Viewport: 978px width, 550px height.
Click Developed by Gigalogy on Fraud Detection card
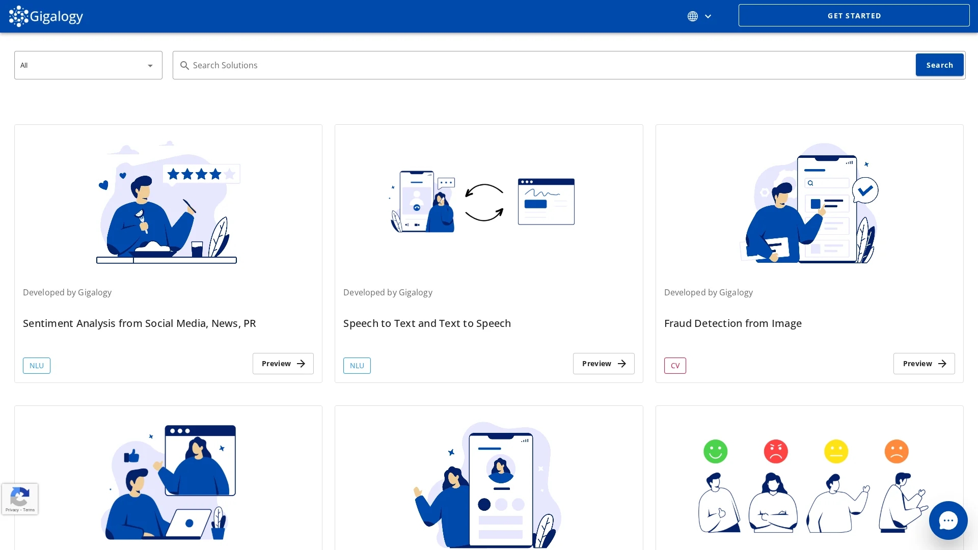point(709,292)
